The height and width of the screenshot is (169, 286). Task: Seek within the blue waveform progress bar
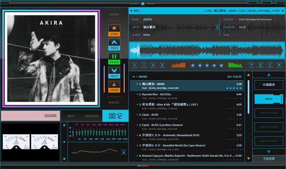206,50
